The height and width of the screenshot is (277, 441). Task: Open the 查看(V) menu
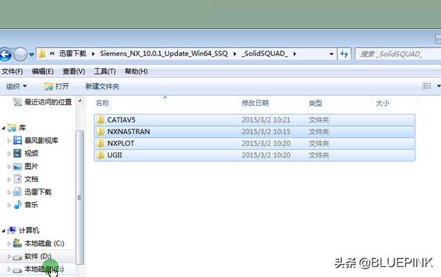(x=74, y=71)
